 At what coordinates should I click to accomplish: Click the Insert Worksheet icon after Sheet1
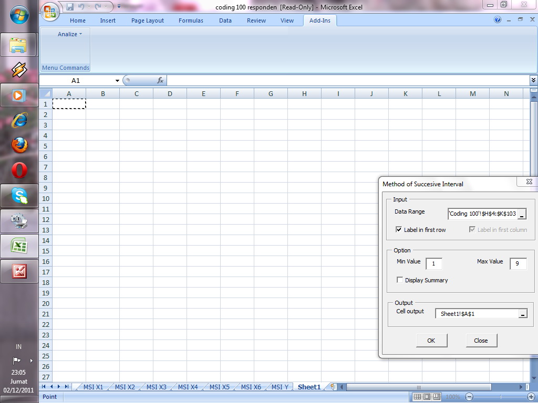(333, 387)
